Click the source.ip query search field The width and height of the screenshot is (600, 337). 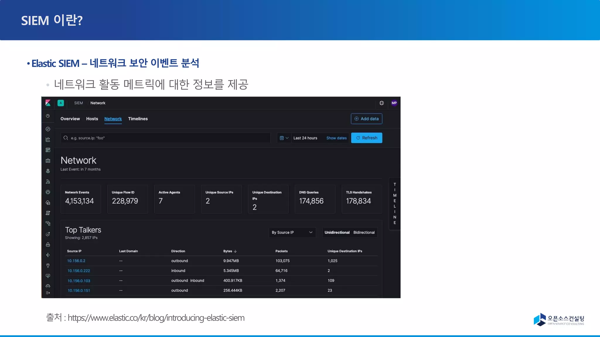point(166,138)
